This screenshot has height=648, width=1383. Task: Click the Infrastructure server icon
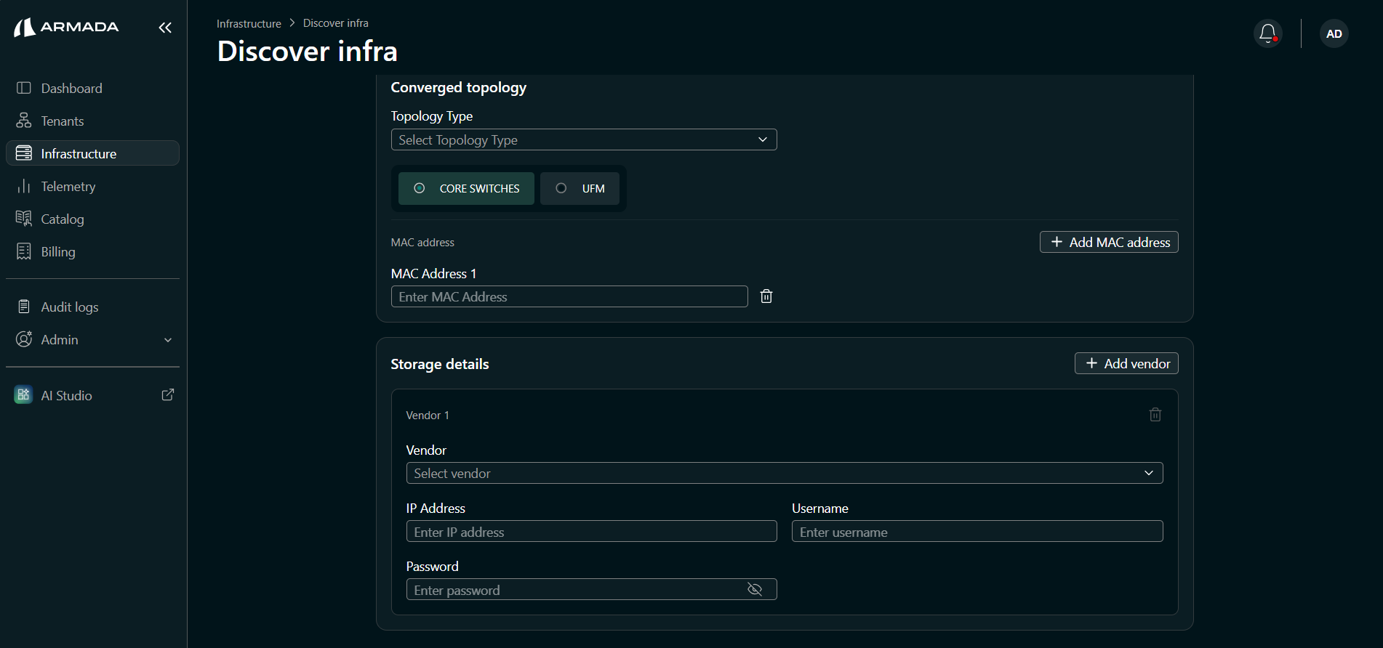click(24, 153)
